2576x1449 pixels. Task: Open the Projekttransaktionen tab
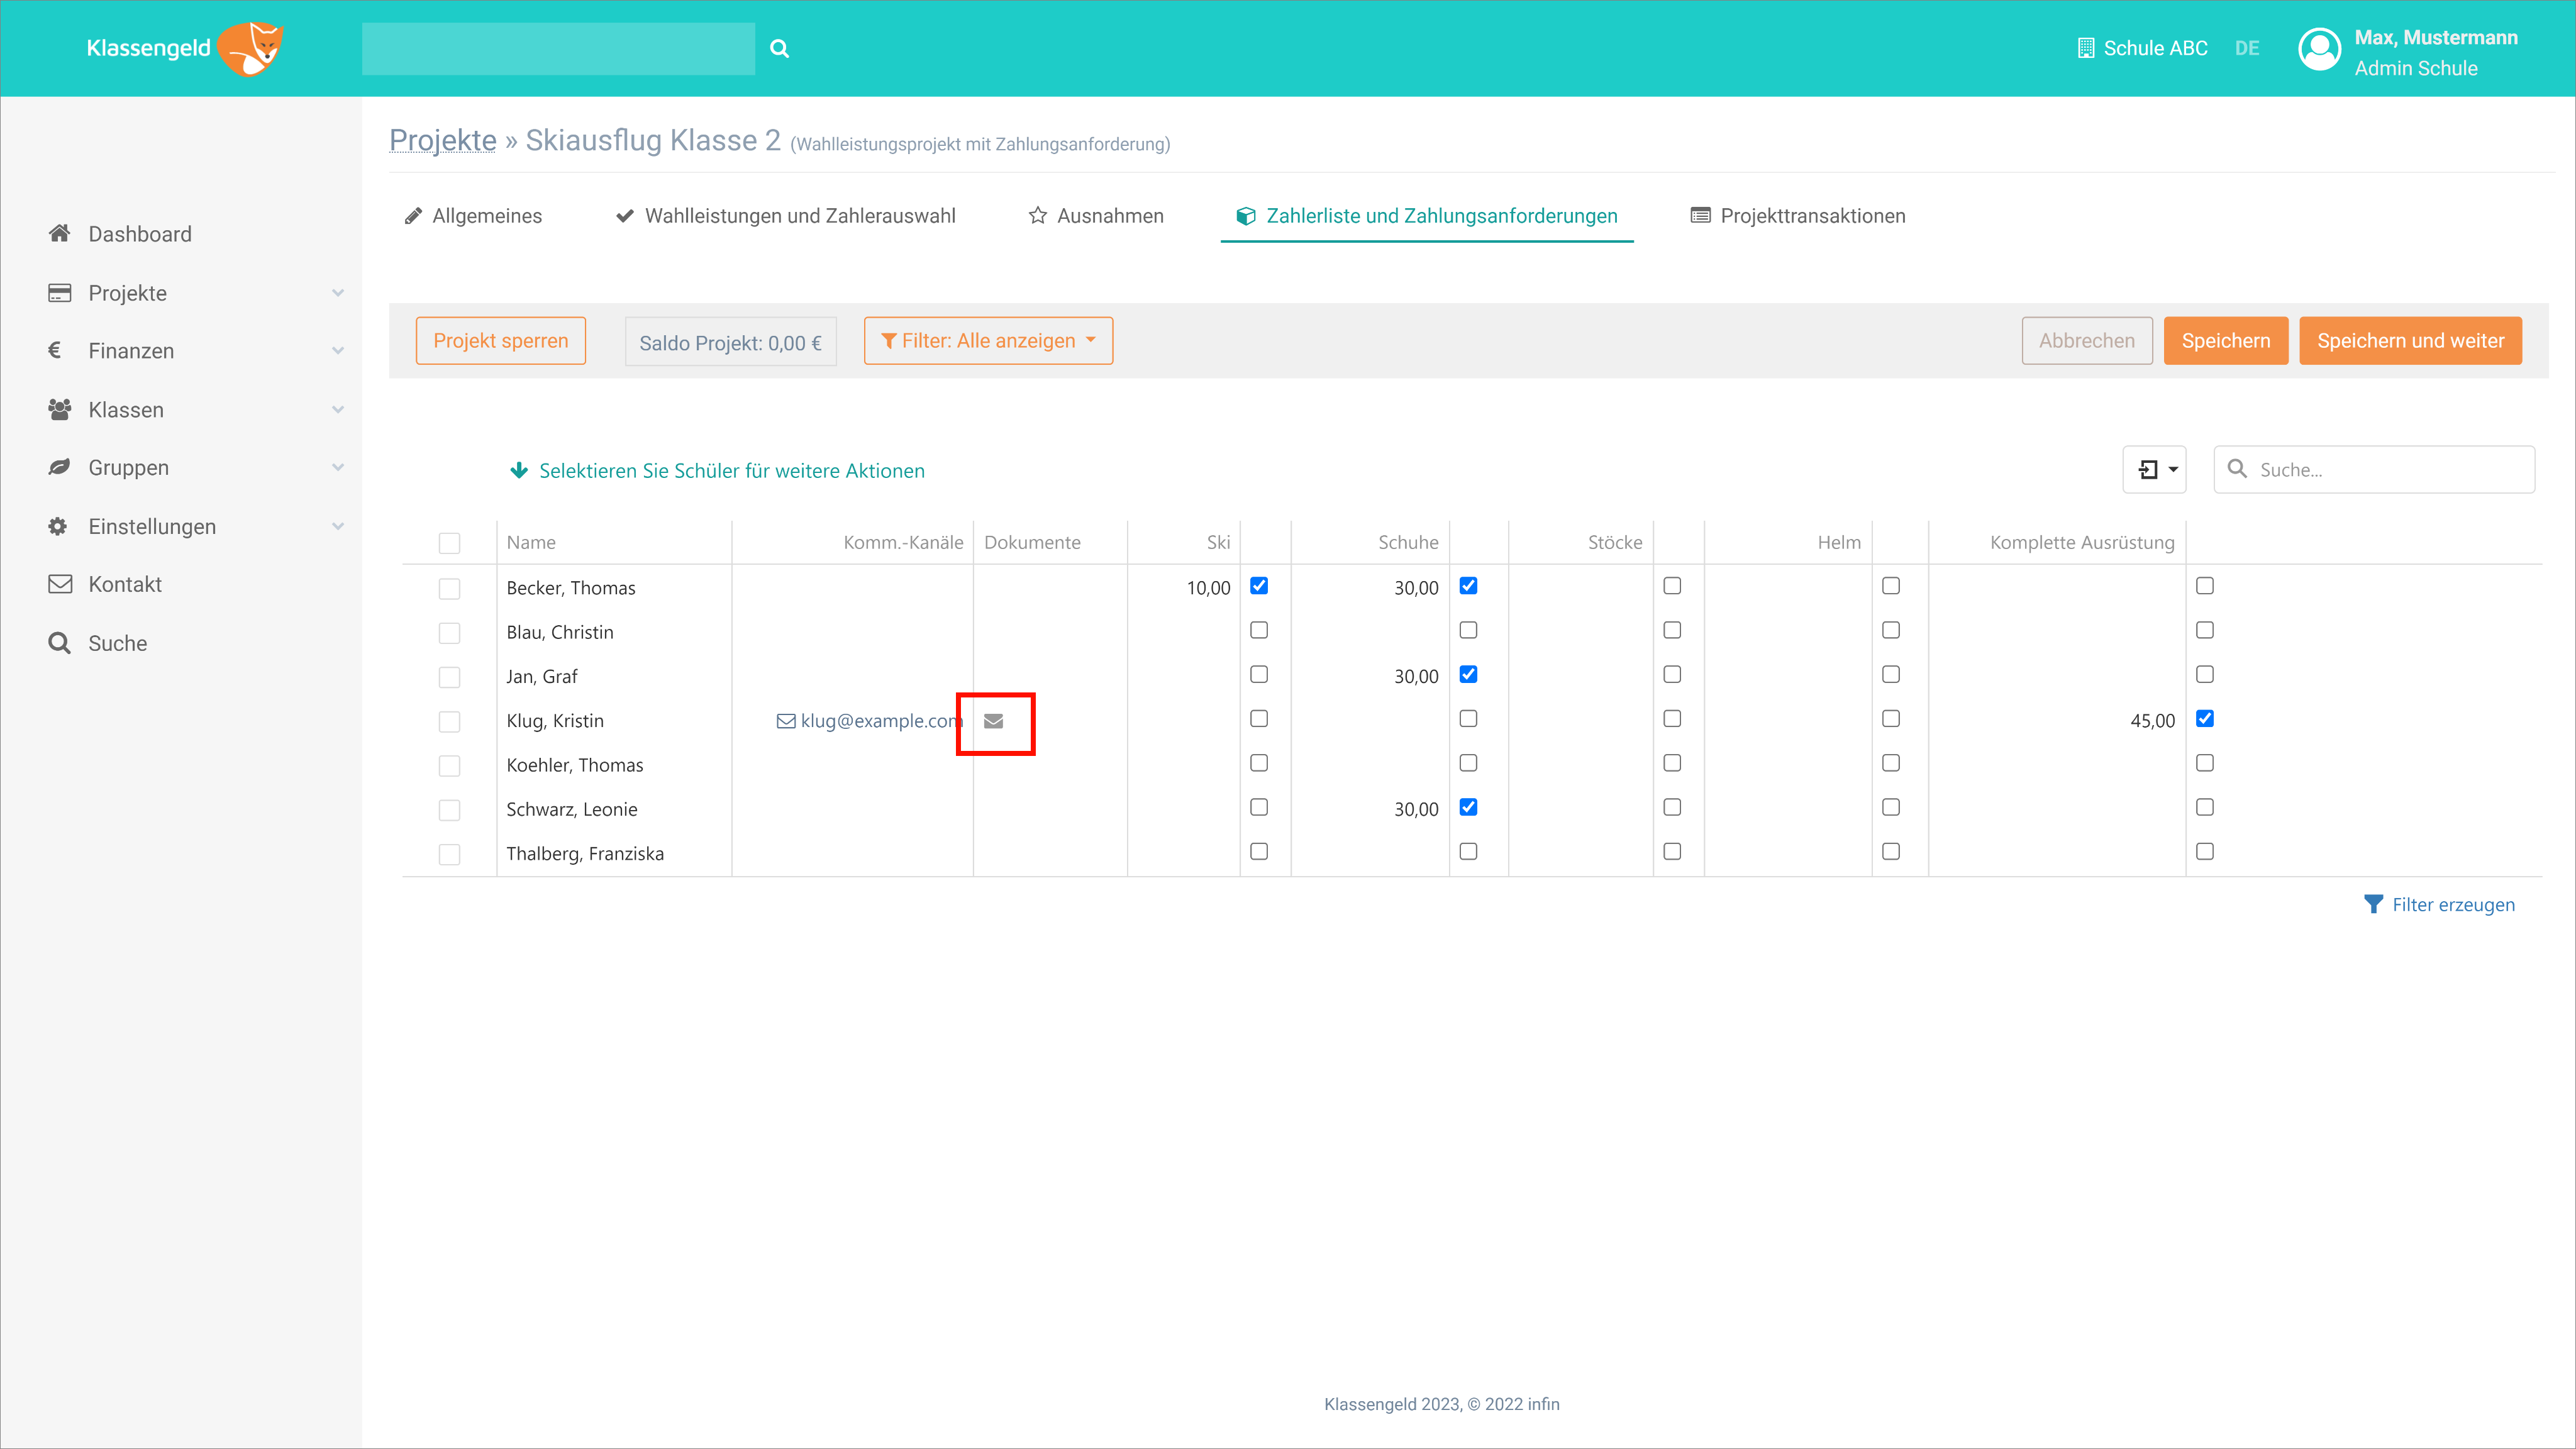tap(1798, 216)
